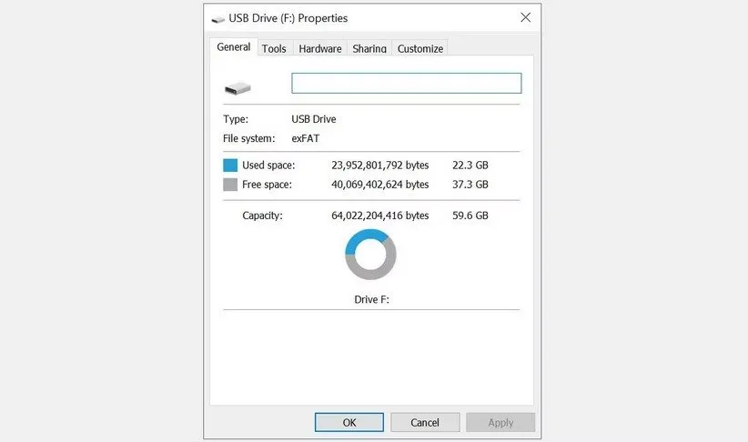Image resolution: width=748 pixels, height=442 pixels.
Task: Click the donut chart for Drive F:
Action: pos(370,255)
